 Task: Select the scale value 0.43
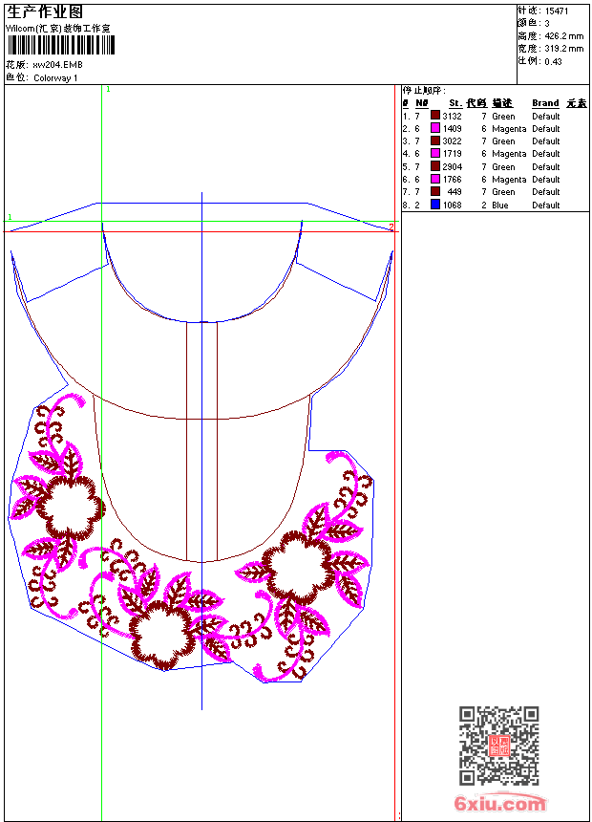point(553,61)
